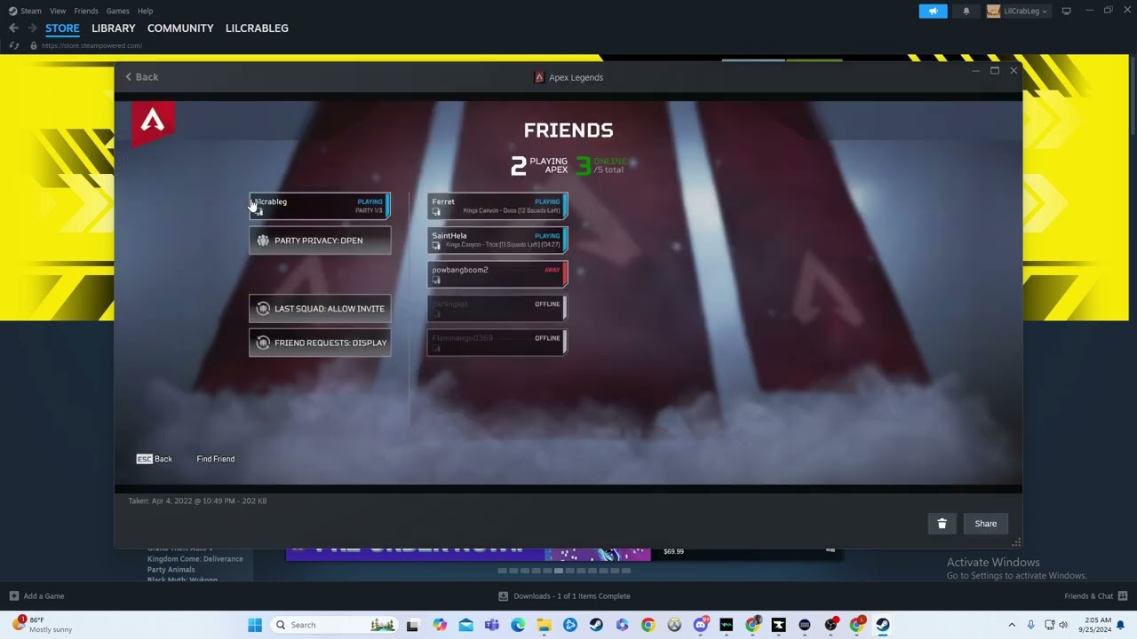Image resolution: width=1137 pixels, height=639 pixels.
Task: Open the Steam notifications bell
Action: point(966,11)
